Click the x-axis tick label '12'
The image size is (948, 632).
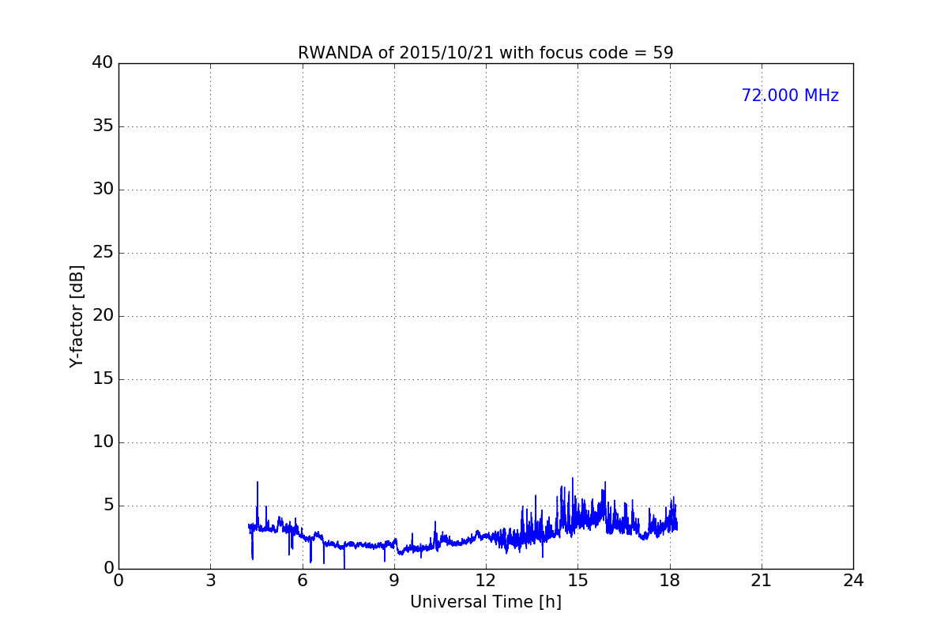pos(486,581)
